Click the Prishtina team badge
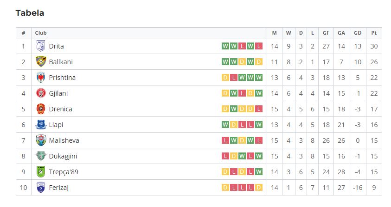This screenshot has width=391, height=207. coord(41,77)
